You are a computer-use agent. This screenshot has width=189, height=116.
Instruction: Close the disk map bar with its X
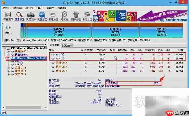3,24
